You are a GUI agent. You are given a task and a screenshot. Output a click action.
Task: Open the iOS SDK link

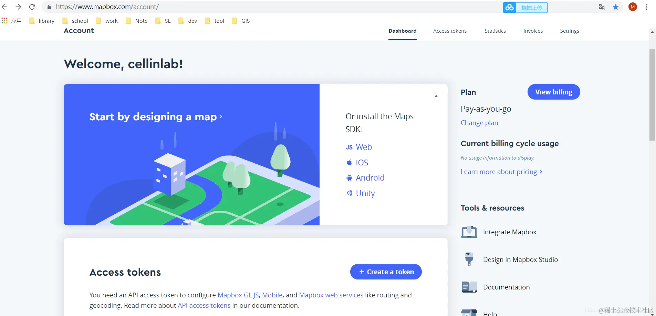(357, 162)
